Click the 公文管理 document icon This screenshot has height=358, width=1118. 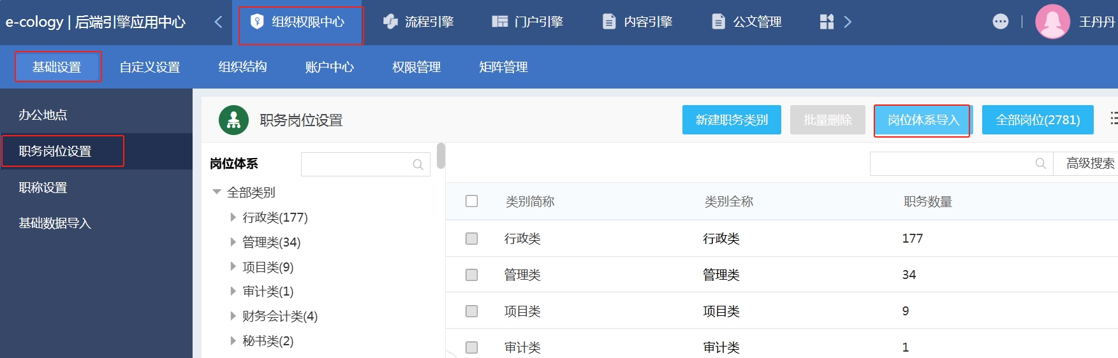tap(718, 22)
